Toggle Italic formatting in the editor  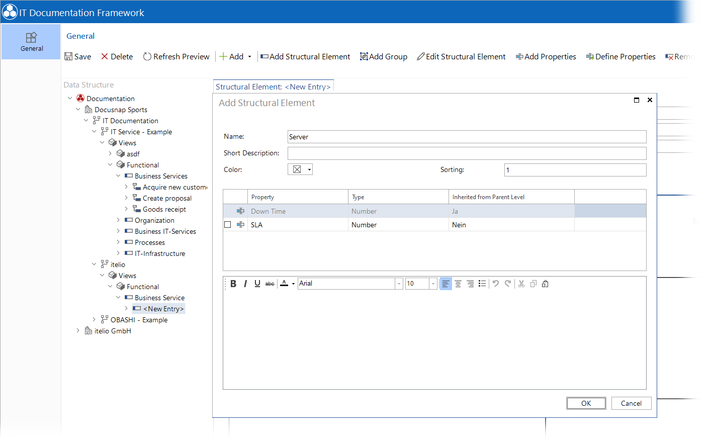245,284
